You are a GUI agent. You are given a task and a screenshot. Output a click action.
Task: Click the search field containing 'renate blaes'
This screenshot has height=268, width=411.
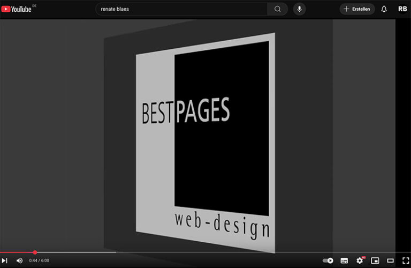pos(181,9)
